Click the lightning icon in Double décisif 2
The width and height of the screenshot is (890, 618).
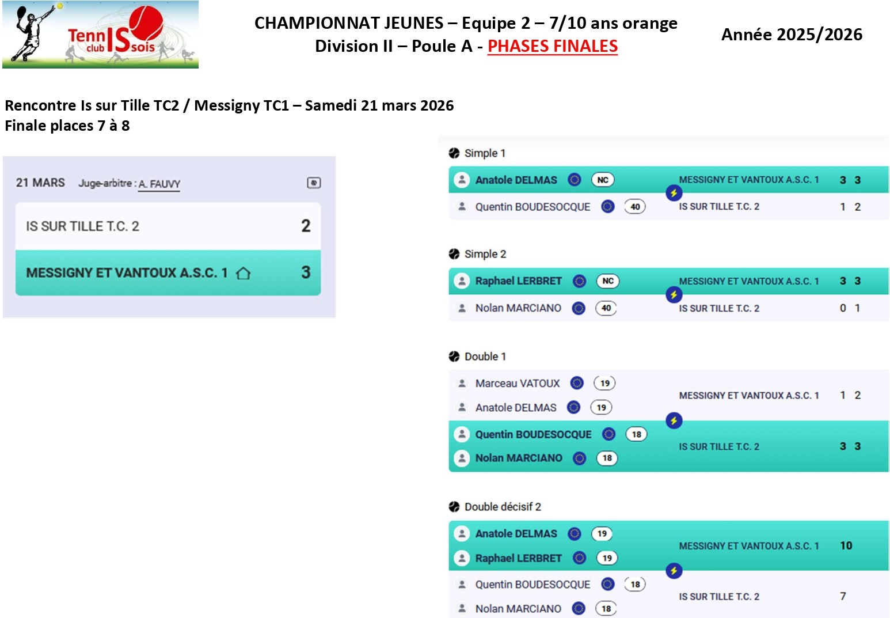(x=674, y=571)
